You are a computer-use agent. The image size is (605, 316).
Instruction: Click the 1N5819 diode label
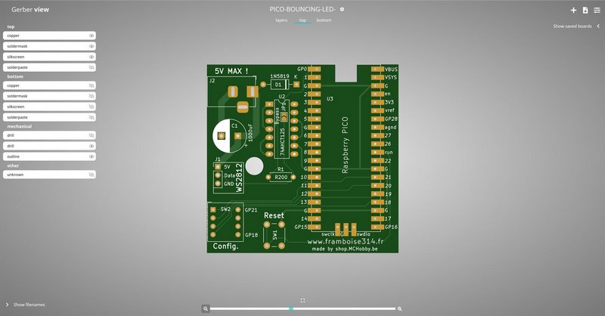279,76
